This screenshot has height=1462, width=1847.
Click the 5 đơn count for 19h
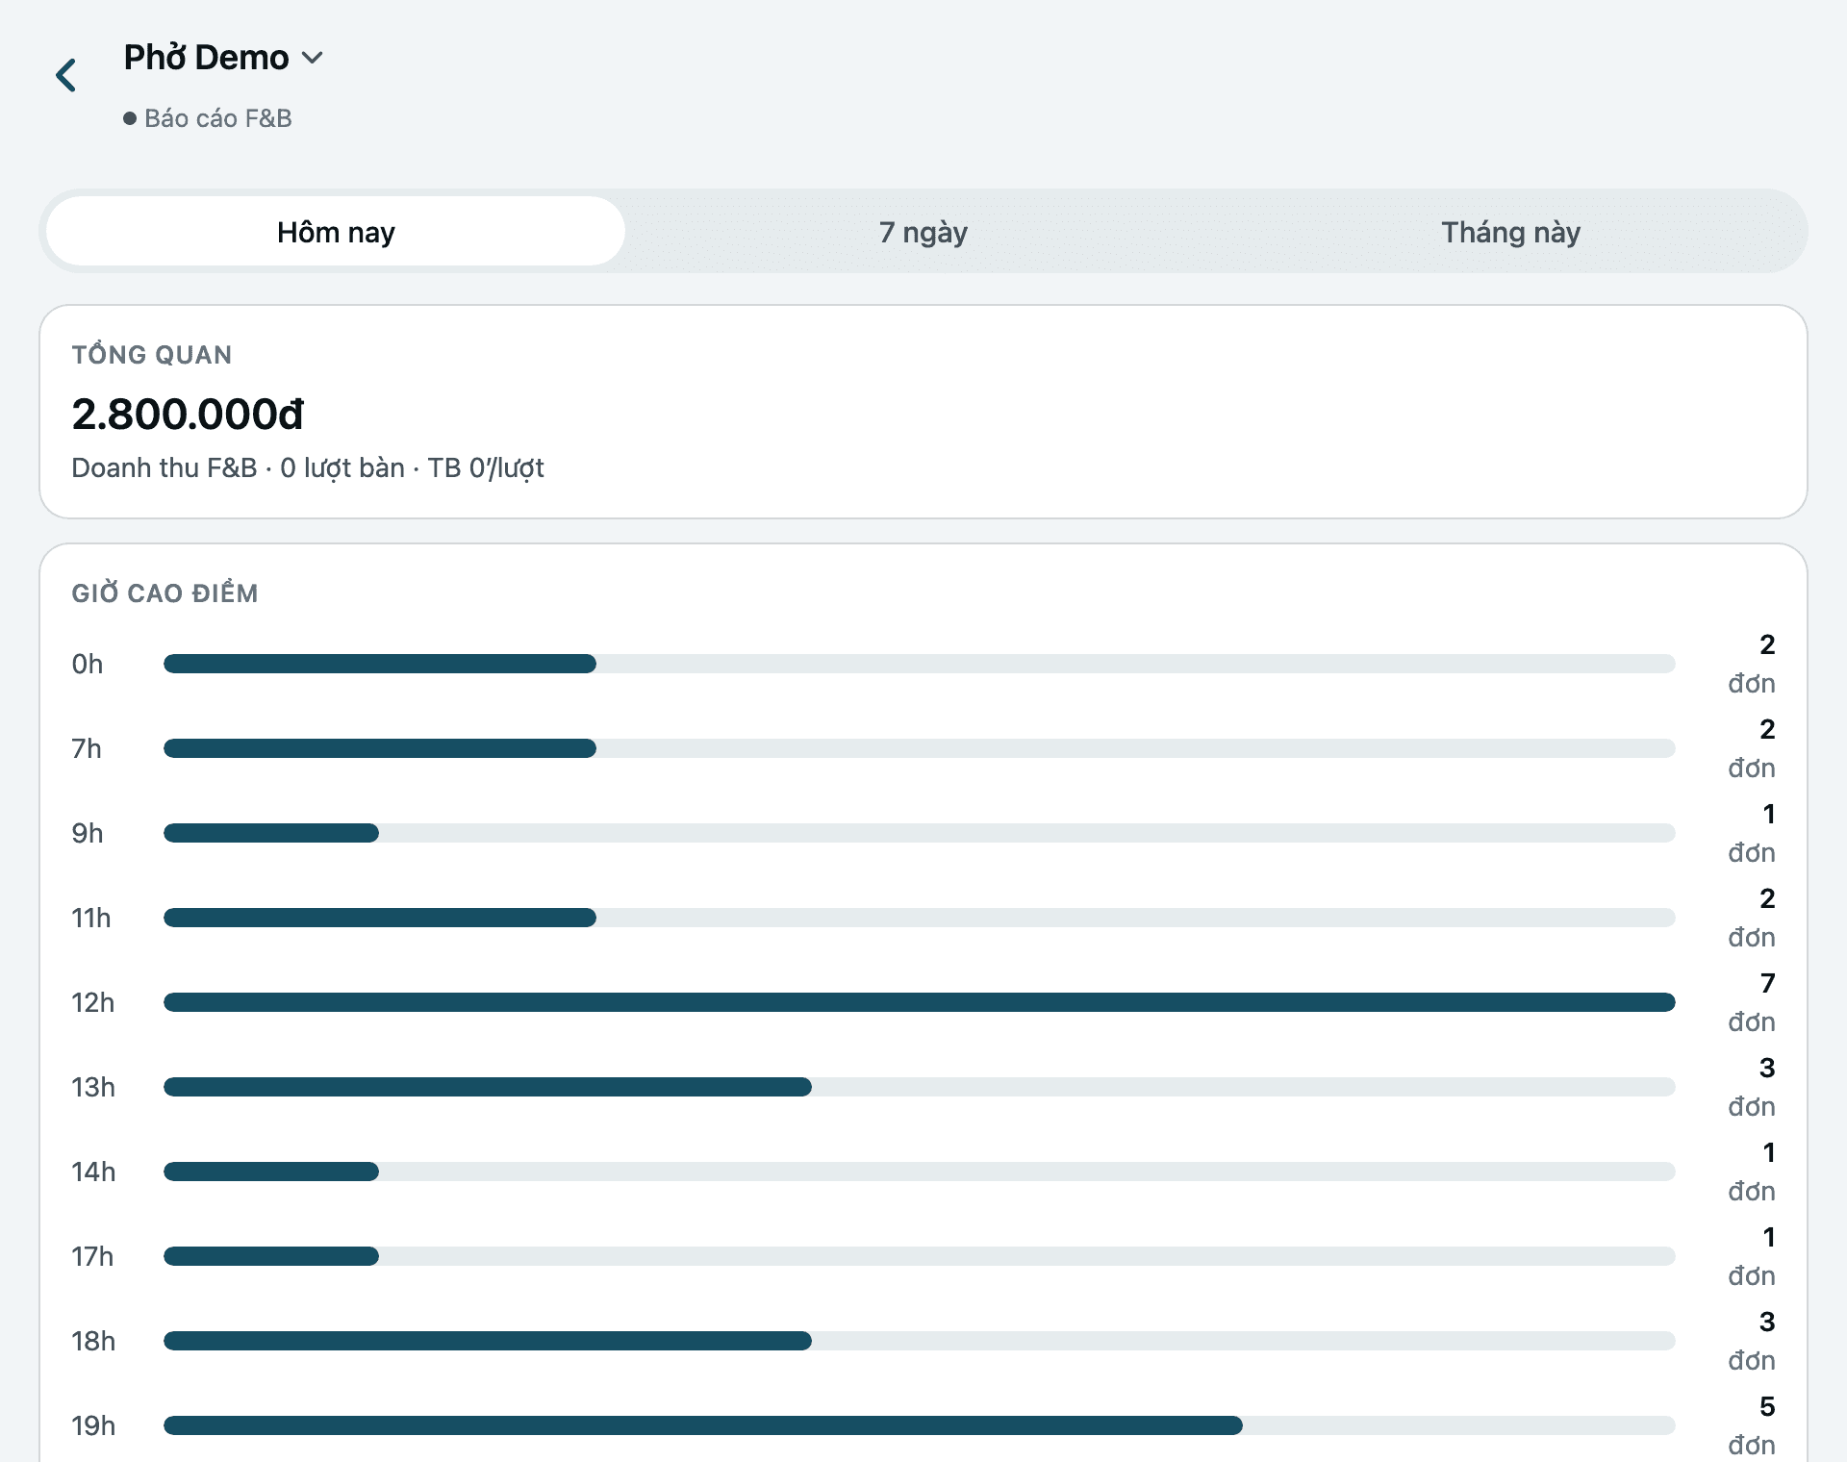[x=1752, y=1425]
